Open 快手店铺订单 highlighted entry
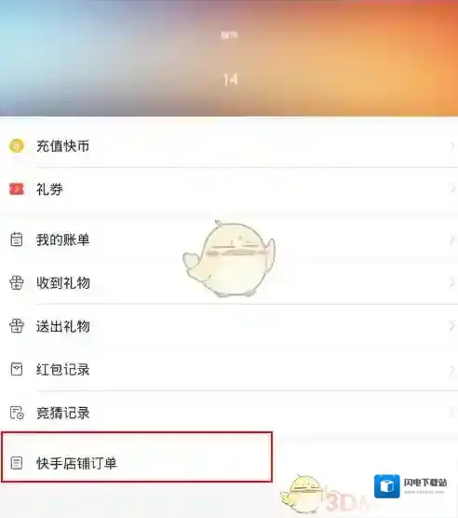Screen dimensions: 458x518 (x=137, y=457)
